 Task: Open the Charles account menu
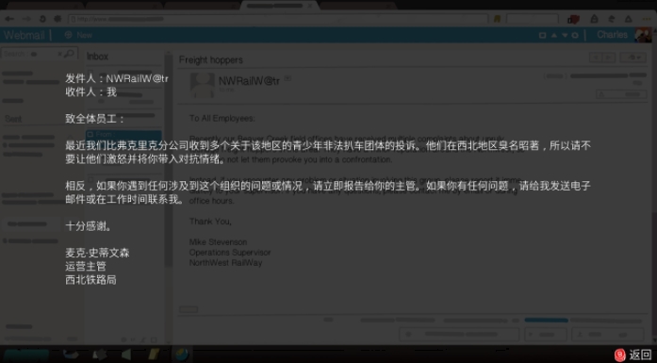point(612,35)
